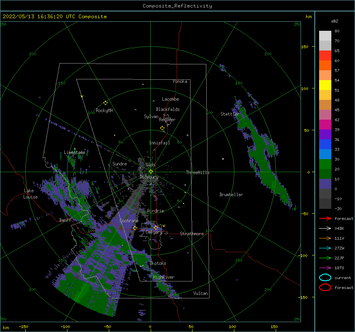Click the Stettler town label

(x=230, y=114)
